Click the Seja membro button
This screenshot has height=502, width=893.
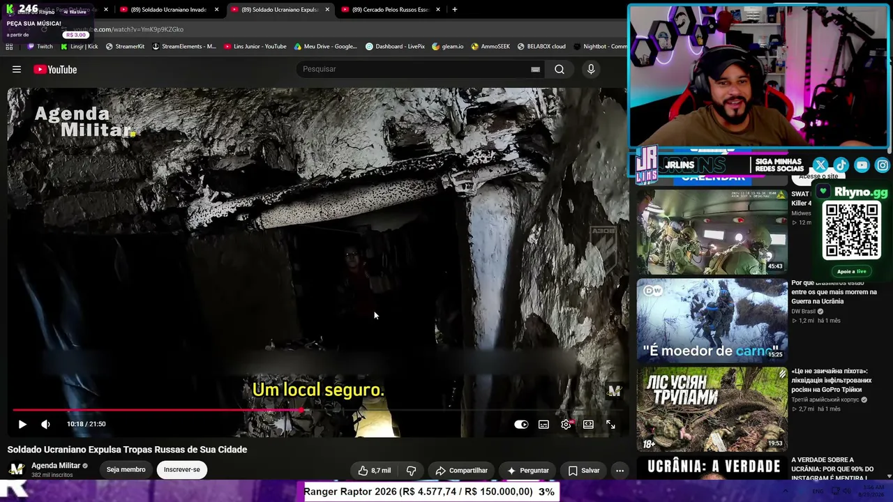(x=126, y=470)
